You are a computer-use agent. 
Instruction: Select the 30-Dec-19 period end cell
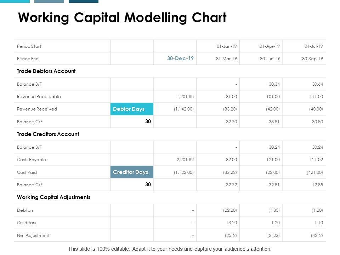pyautogui.click(x=180, y=58)
